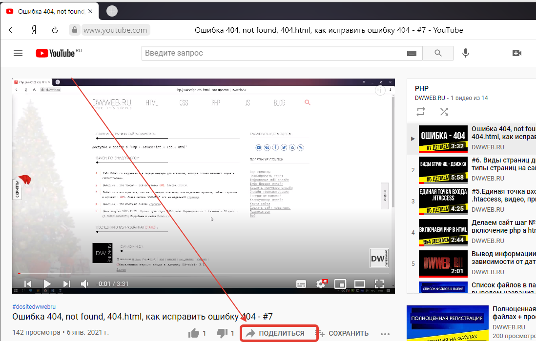Dislike the video with thumbs down
536x342 pixels.
222,333
